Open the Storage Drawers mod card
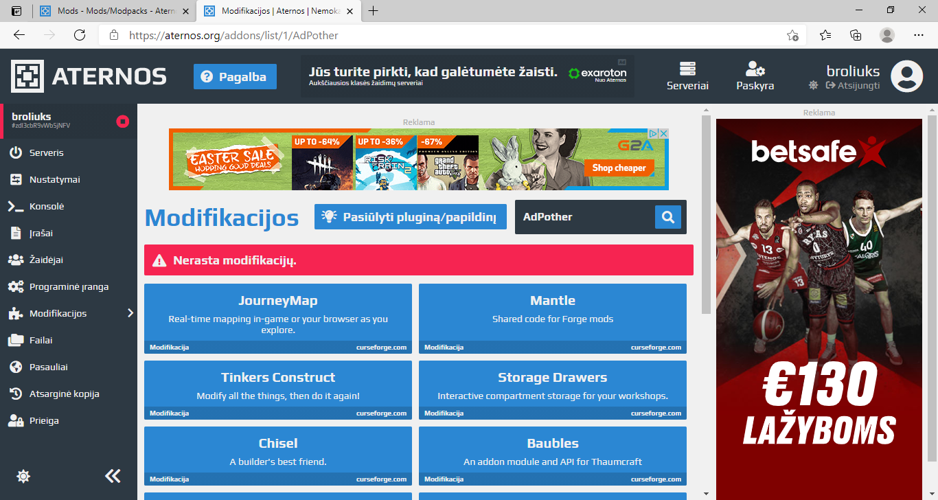The width and height of the screenshot is (938, 500). coord(553,390)
